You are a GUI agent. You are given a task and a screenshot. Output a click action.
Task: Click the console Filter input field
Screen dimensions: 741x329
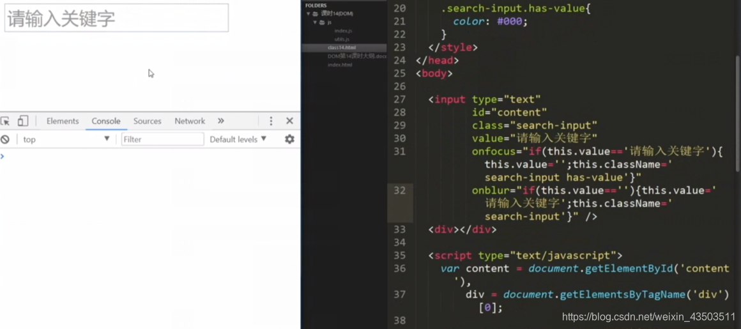(x=162, y=139)
